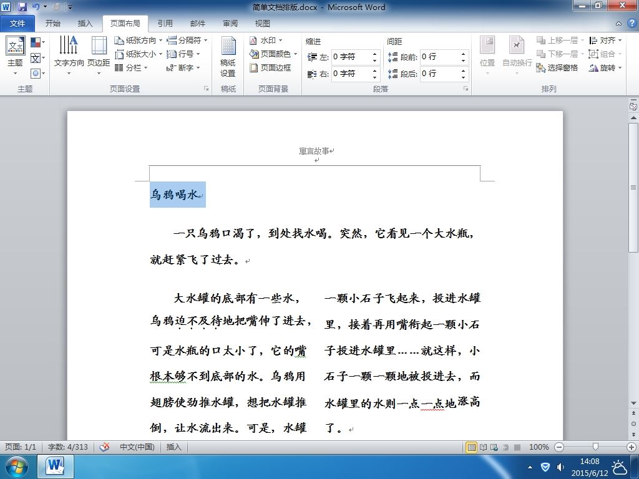Image resolution: width=639 pixels, height=479 pixels.
Task: Click next page double-arrow button
Action: (x=633, y=435)
